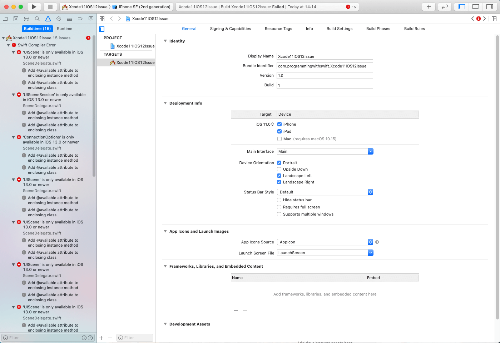Check Requires full screen
The image size is (500, 343).
[279, 207]
